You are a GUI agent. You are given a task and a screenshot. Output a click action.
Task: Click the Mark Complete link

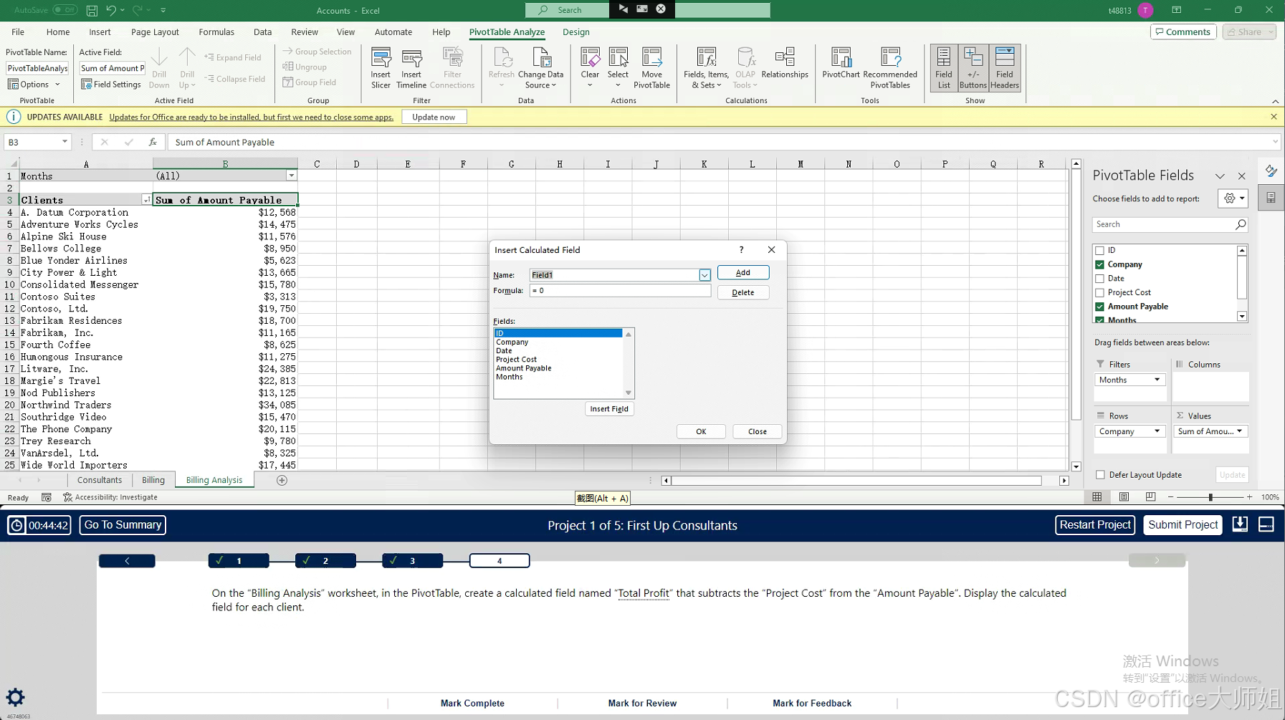coord(472,703)
